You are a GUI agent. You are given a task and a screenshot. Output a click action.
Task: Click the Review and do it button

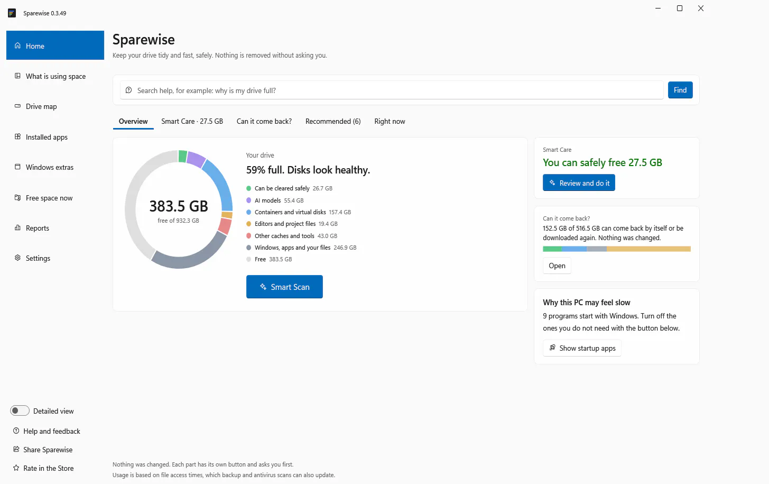pyautogui.click(x=579, y=183)
